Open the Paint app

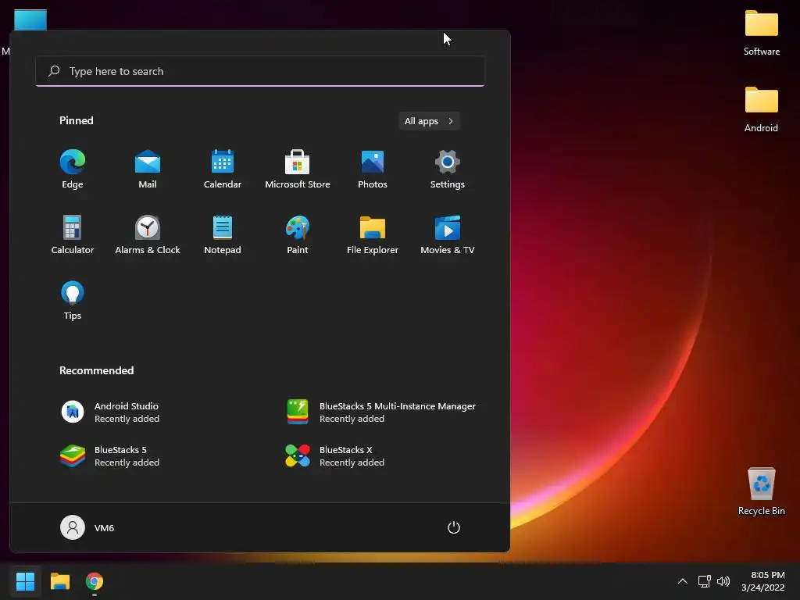point(298,234)
